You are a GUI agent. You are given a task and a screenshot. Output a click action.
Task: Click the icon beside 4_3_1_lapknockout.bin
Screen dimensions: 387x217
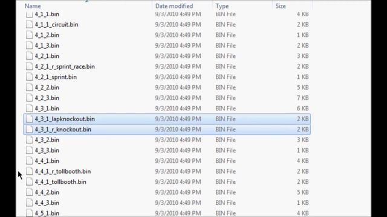tap(30, 119)
